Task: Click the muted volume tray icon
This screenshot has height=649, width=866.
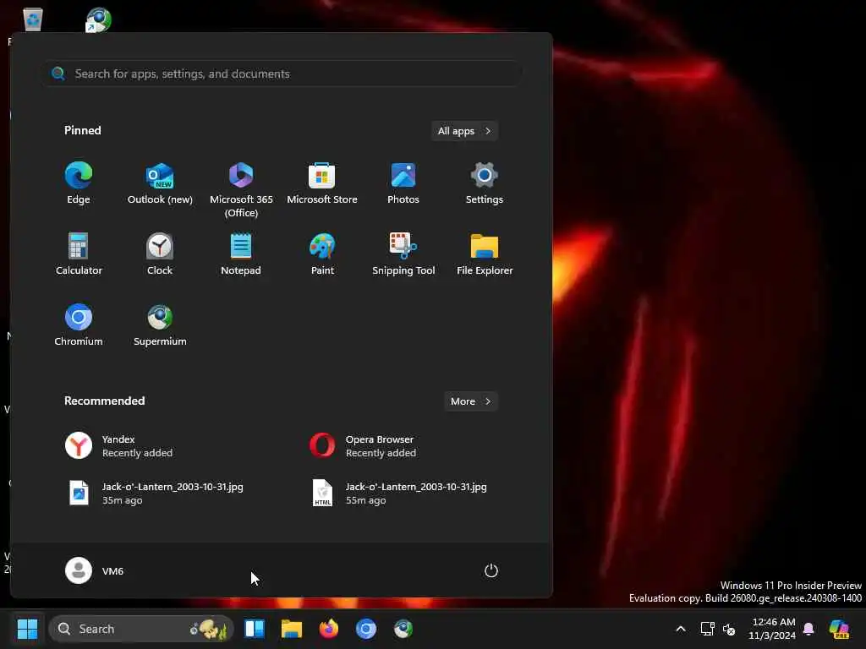Action: point(729,629)
